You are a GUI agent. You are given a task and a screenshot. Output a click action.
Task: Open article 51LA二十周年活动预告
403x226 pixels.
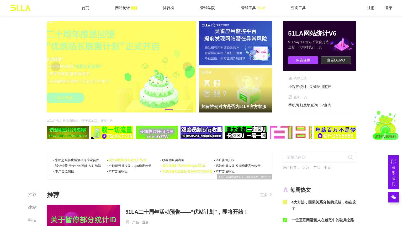[187, 212]
